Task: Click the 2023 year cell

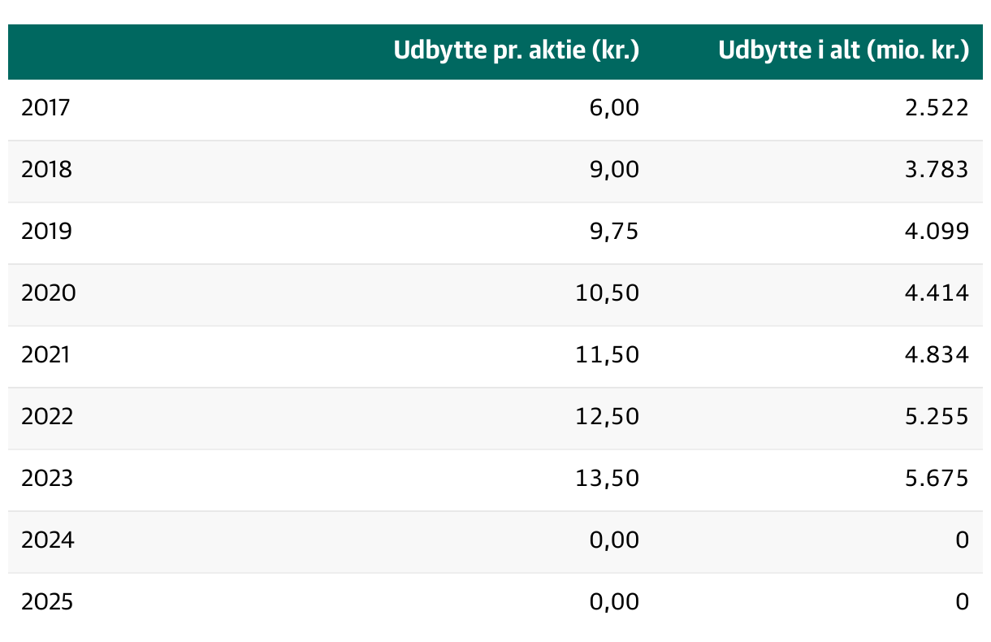Action: click(47, 479)
